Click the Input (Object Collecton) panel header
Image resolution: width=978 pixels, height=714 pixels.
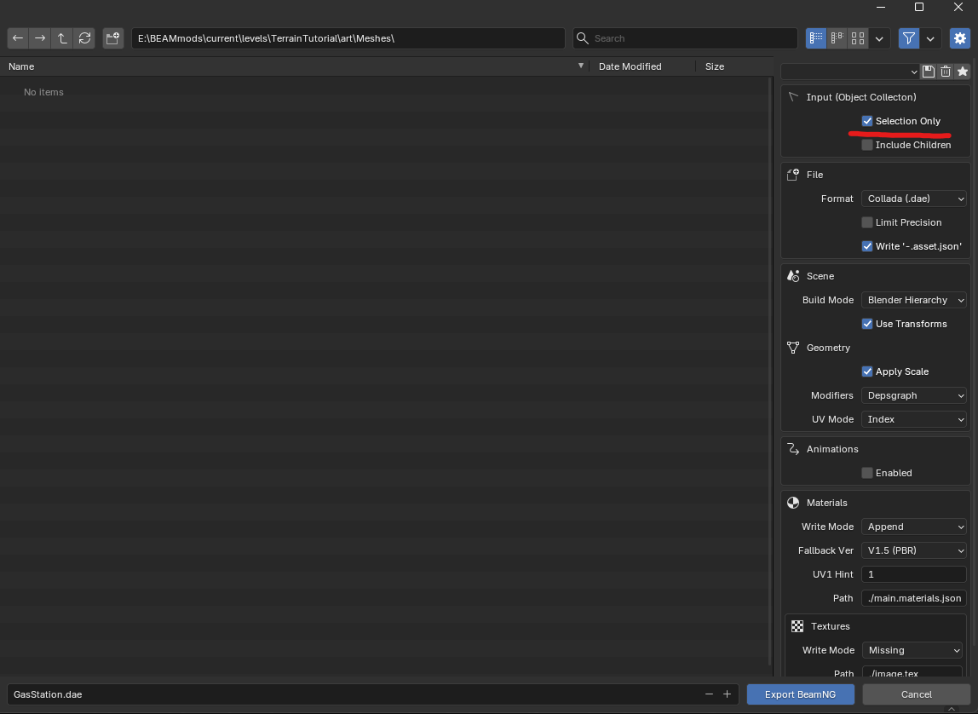click(x=876, y=97)
